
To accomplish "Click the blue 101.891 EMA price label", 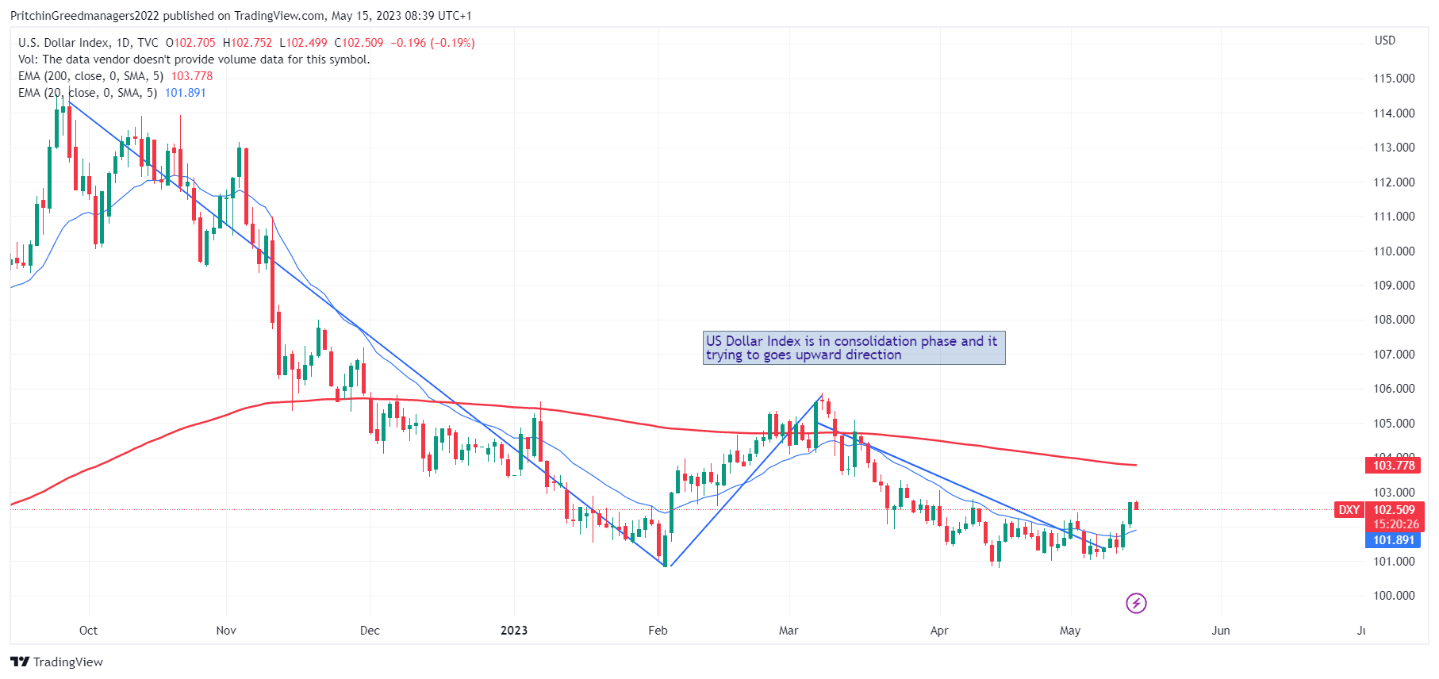I will (x=1394, y=540).
